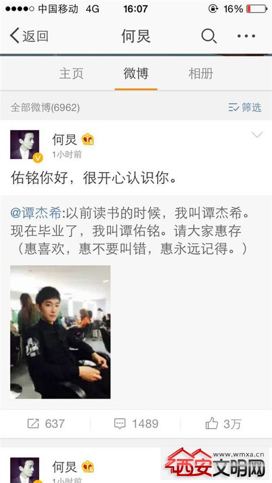Tap the repost icon showing 637
Image resolution: width=272 pixels, height=483 pixels.
point(46,424)
